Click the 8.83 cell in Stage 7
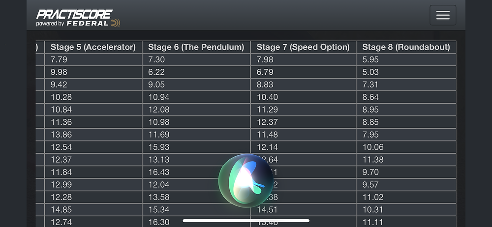The width and height of the screenshot is (492, 227). click(x=265, y=85)
